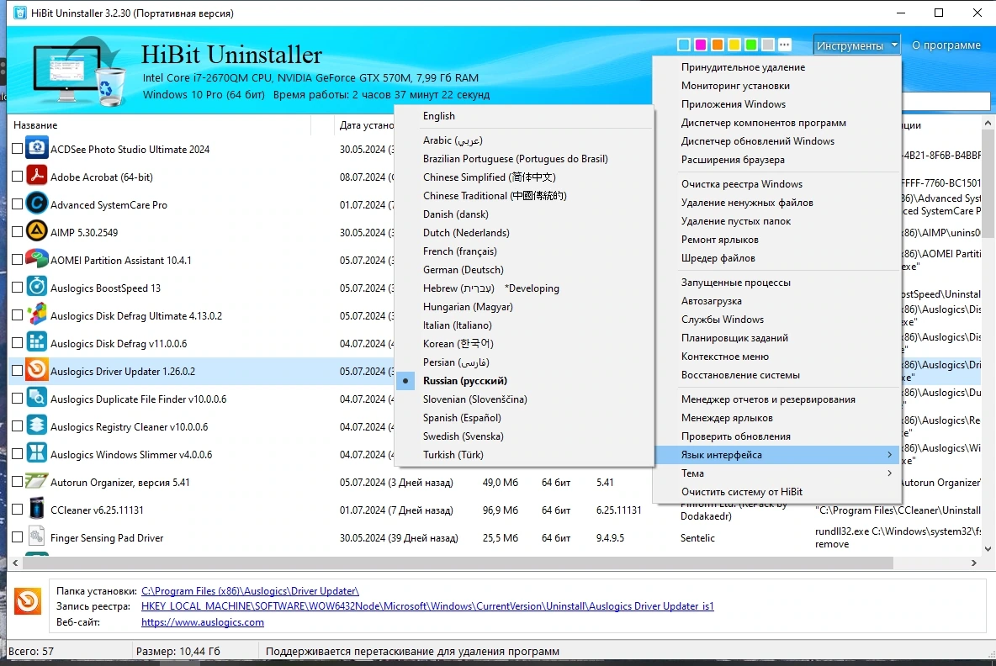Check the AOMEI Partition Assistant checkbox
Screen dimensions: 996x666
(x=18, y=260)
